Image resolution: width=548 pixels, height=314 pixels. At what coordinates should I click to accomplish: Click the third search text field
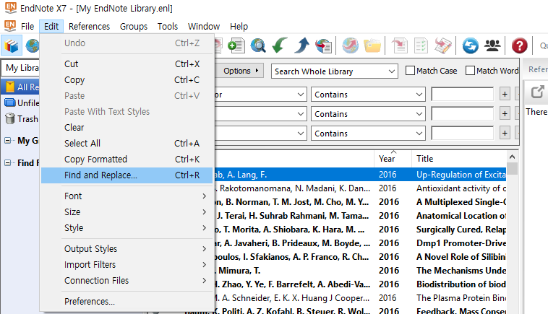(x=463, y=134)
